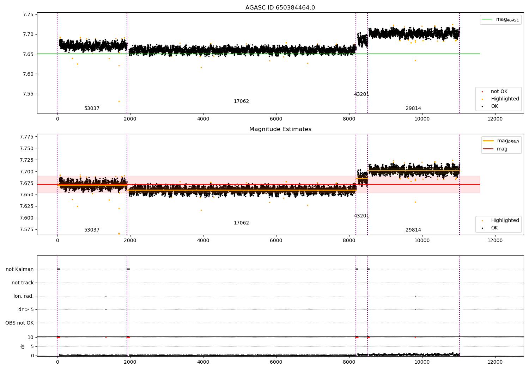Click the red dot marker beside 'not OK'
529x370 pixels.
click(x=482, y=92)
